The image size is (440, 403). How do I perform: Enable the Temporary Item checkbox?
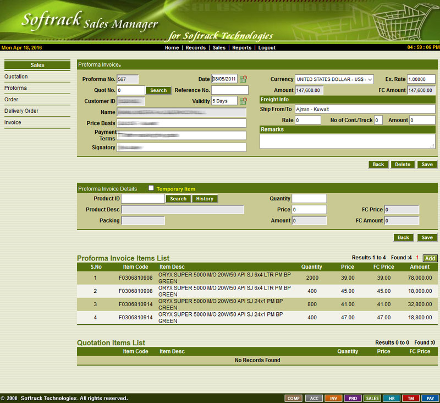151,188
